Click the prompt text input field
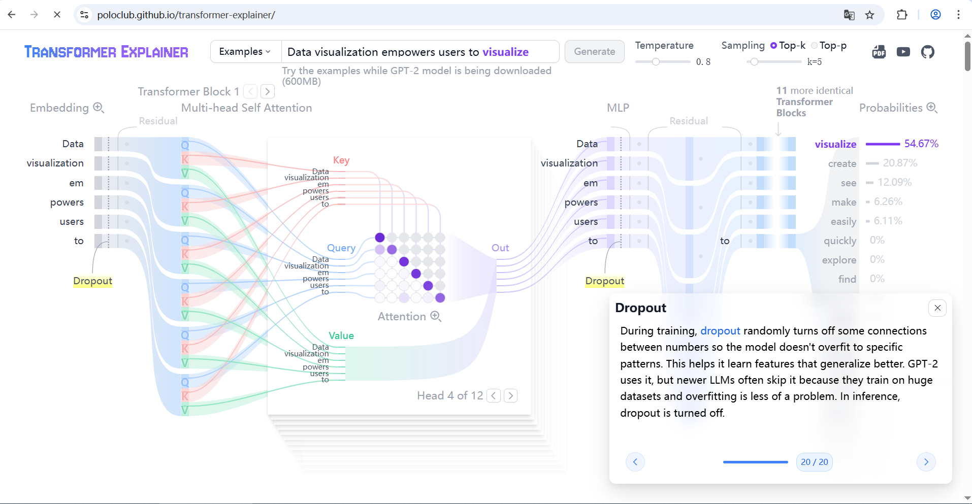972x504 pixels. tap(420, 51)
